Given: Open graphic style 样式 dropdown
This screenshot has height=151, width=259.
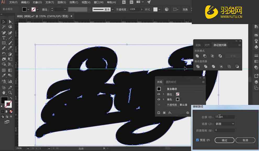Looking at the screenshot, I should [159, 9].
